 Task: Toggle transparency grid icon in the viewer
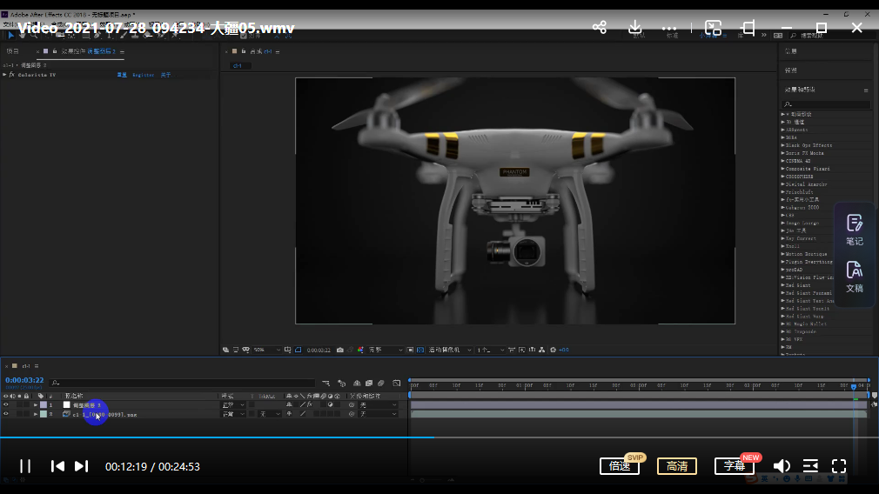(x=420, y=350)
